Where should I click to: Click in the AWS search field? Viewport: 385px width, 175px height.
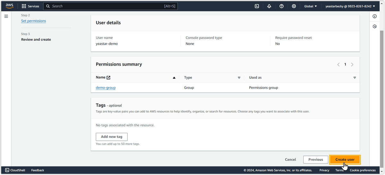(106, 6)
